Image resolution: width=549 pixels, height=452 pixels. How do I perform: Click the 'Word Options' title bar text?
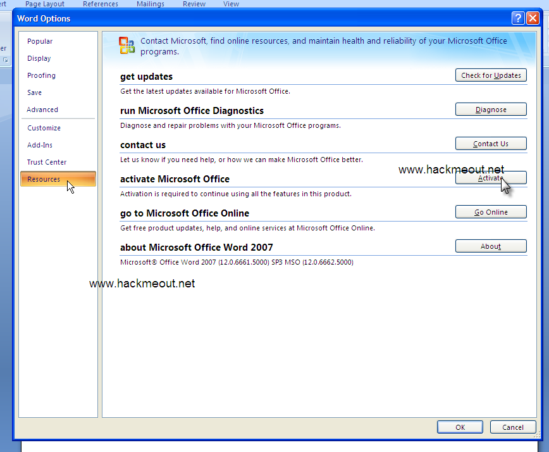click(x=44, y=18)
